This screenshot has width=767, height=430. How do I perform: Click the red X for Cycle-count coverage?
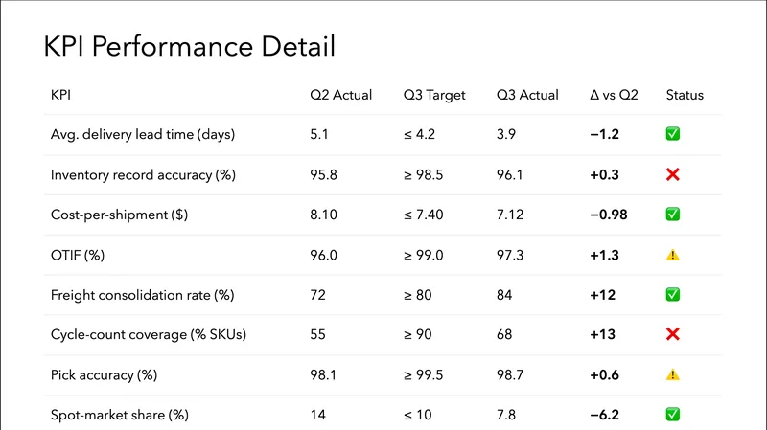672,334
